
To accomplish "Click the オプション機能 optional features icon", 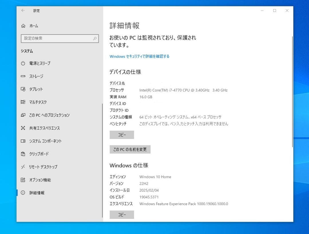I will 23,180.
